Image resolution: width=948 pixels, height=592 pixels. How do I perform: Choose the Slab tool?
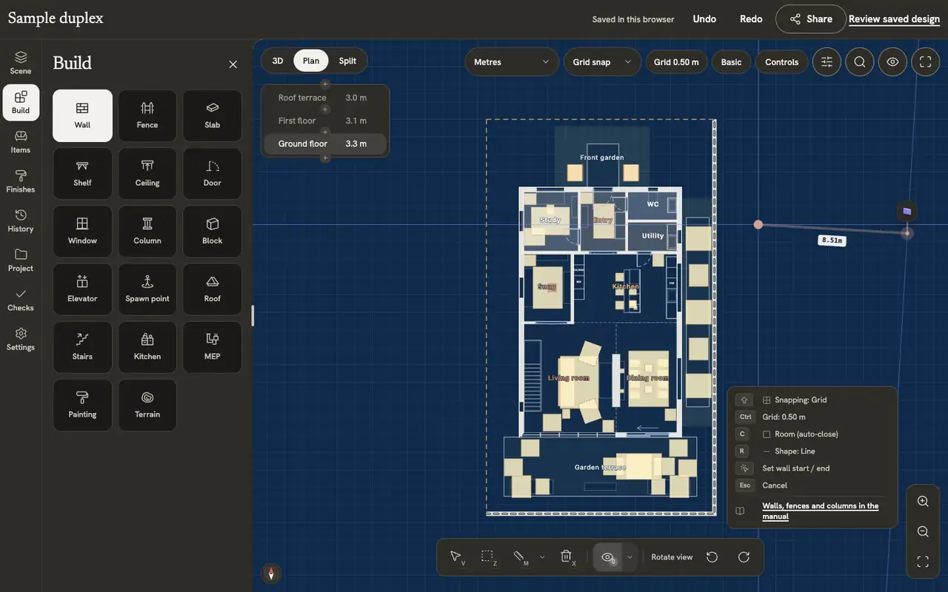coord(213,115)
